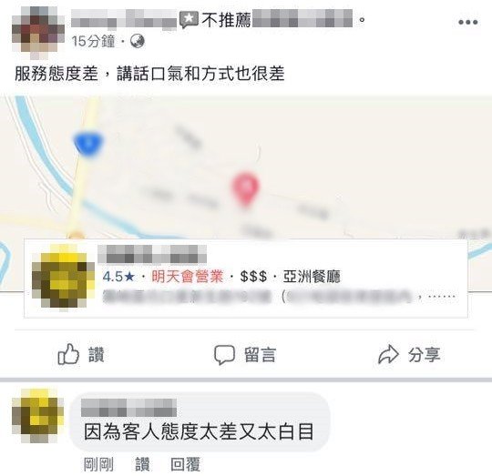This screenshot has width=492, height=476.
Task: Click the public globe privacy icon
Action: (x=138, y=41)
